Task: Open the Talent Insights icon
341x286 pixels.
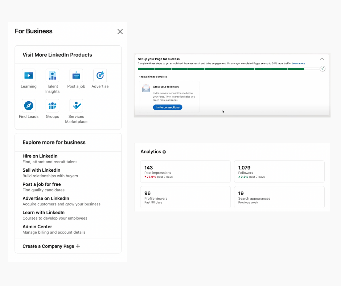Action: click(x=52, y=75)
